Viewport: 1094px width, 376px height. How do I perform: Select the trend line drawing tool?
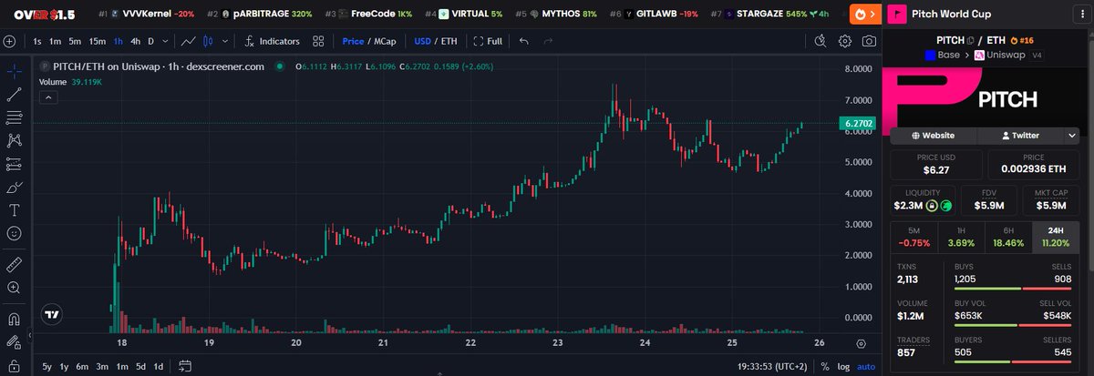point(14,94)
